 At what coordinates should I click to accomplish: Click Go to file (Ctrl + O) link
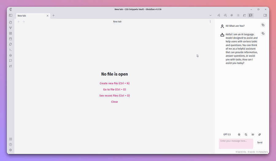point(114,90)
